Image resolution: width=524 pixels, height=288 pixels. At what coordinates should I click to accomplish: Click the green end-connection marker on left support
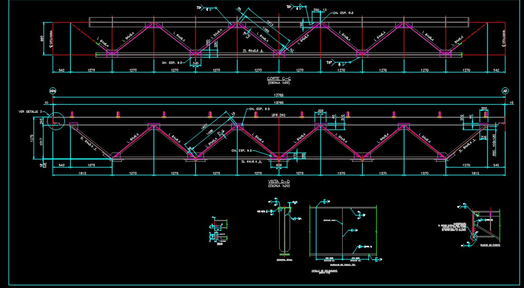(x=97, y=44)
